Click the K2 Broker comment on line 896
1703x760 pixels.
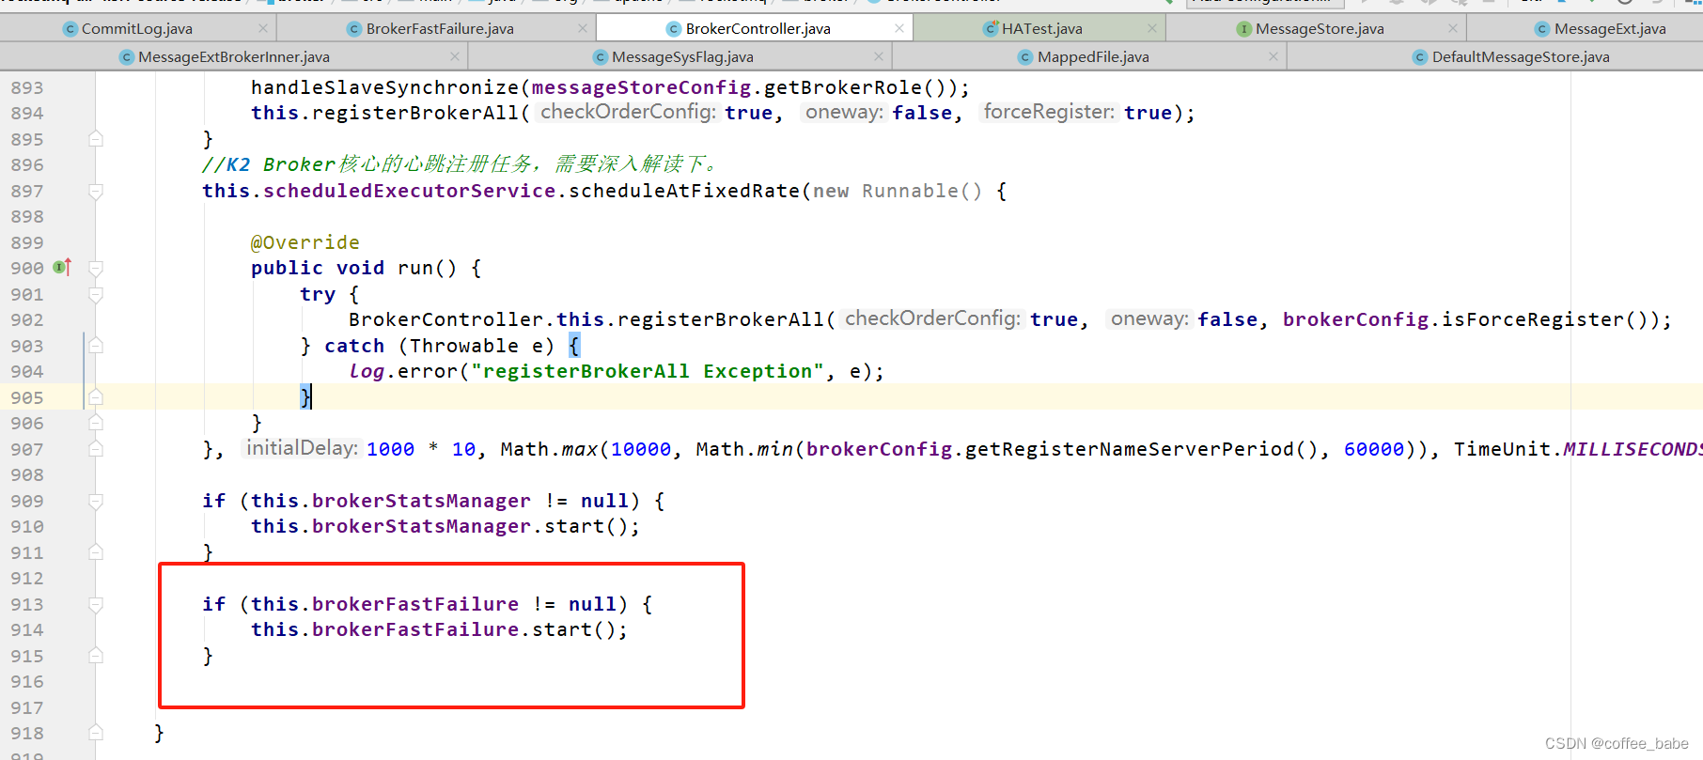(x=461, y=164)
